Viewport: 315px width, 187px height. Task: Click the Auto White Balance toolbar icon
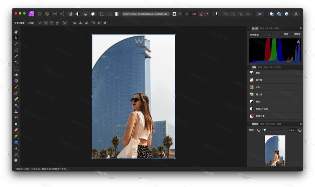click(x=93, y=14)
